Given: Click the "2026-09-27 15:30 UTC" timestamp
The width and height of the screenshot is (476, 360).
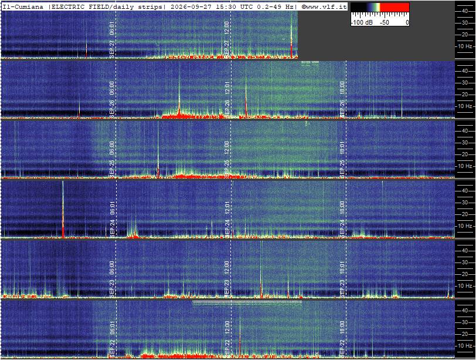Looking at the screenshot, I should (x=212, y=6).
